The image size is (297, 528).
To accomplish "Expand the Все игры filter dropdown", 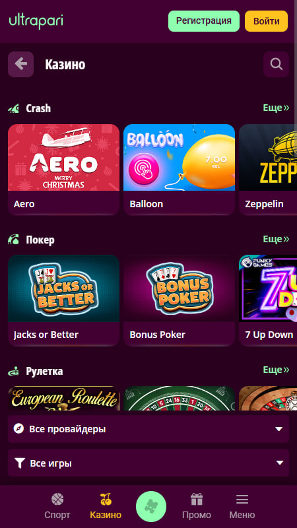I will 148,463.
